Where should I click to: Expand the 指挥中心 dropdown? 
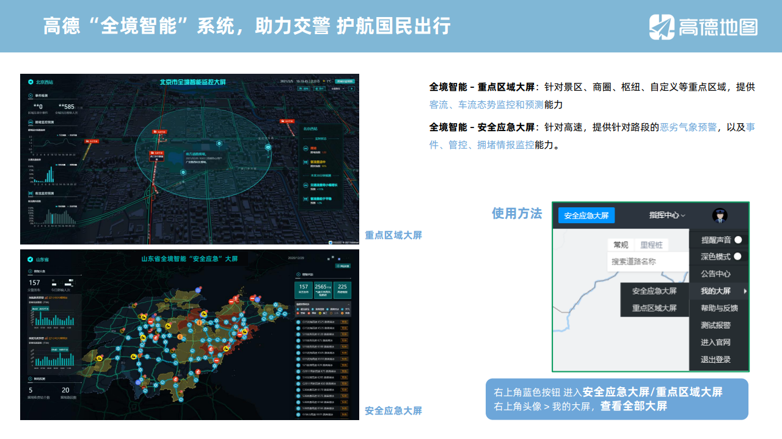point(667,215)
